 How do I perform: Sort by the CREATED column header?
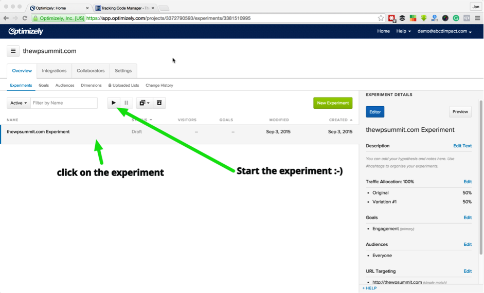(340, 120)
